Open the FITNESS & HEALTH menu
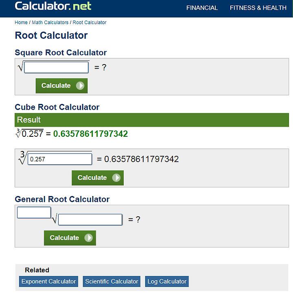 (258, 8)
